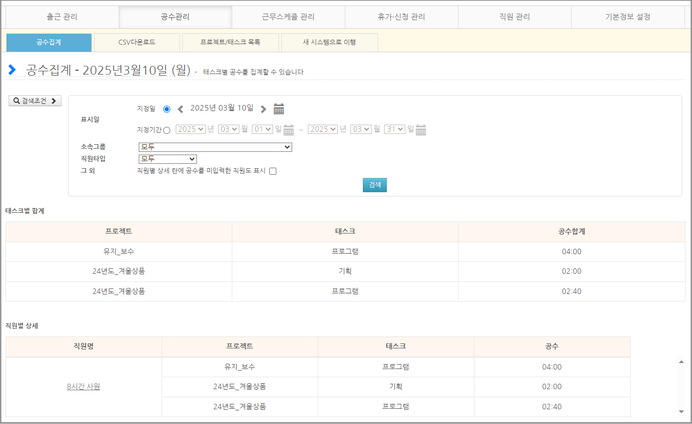Select the 지정일 radio button

tap(166, 109)
